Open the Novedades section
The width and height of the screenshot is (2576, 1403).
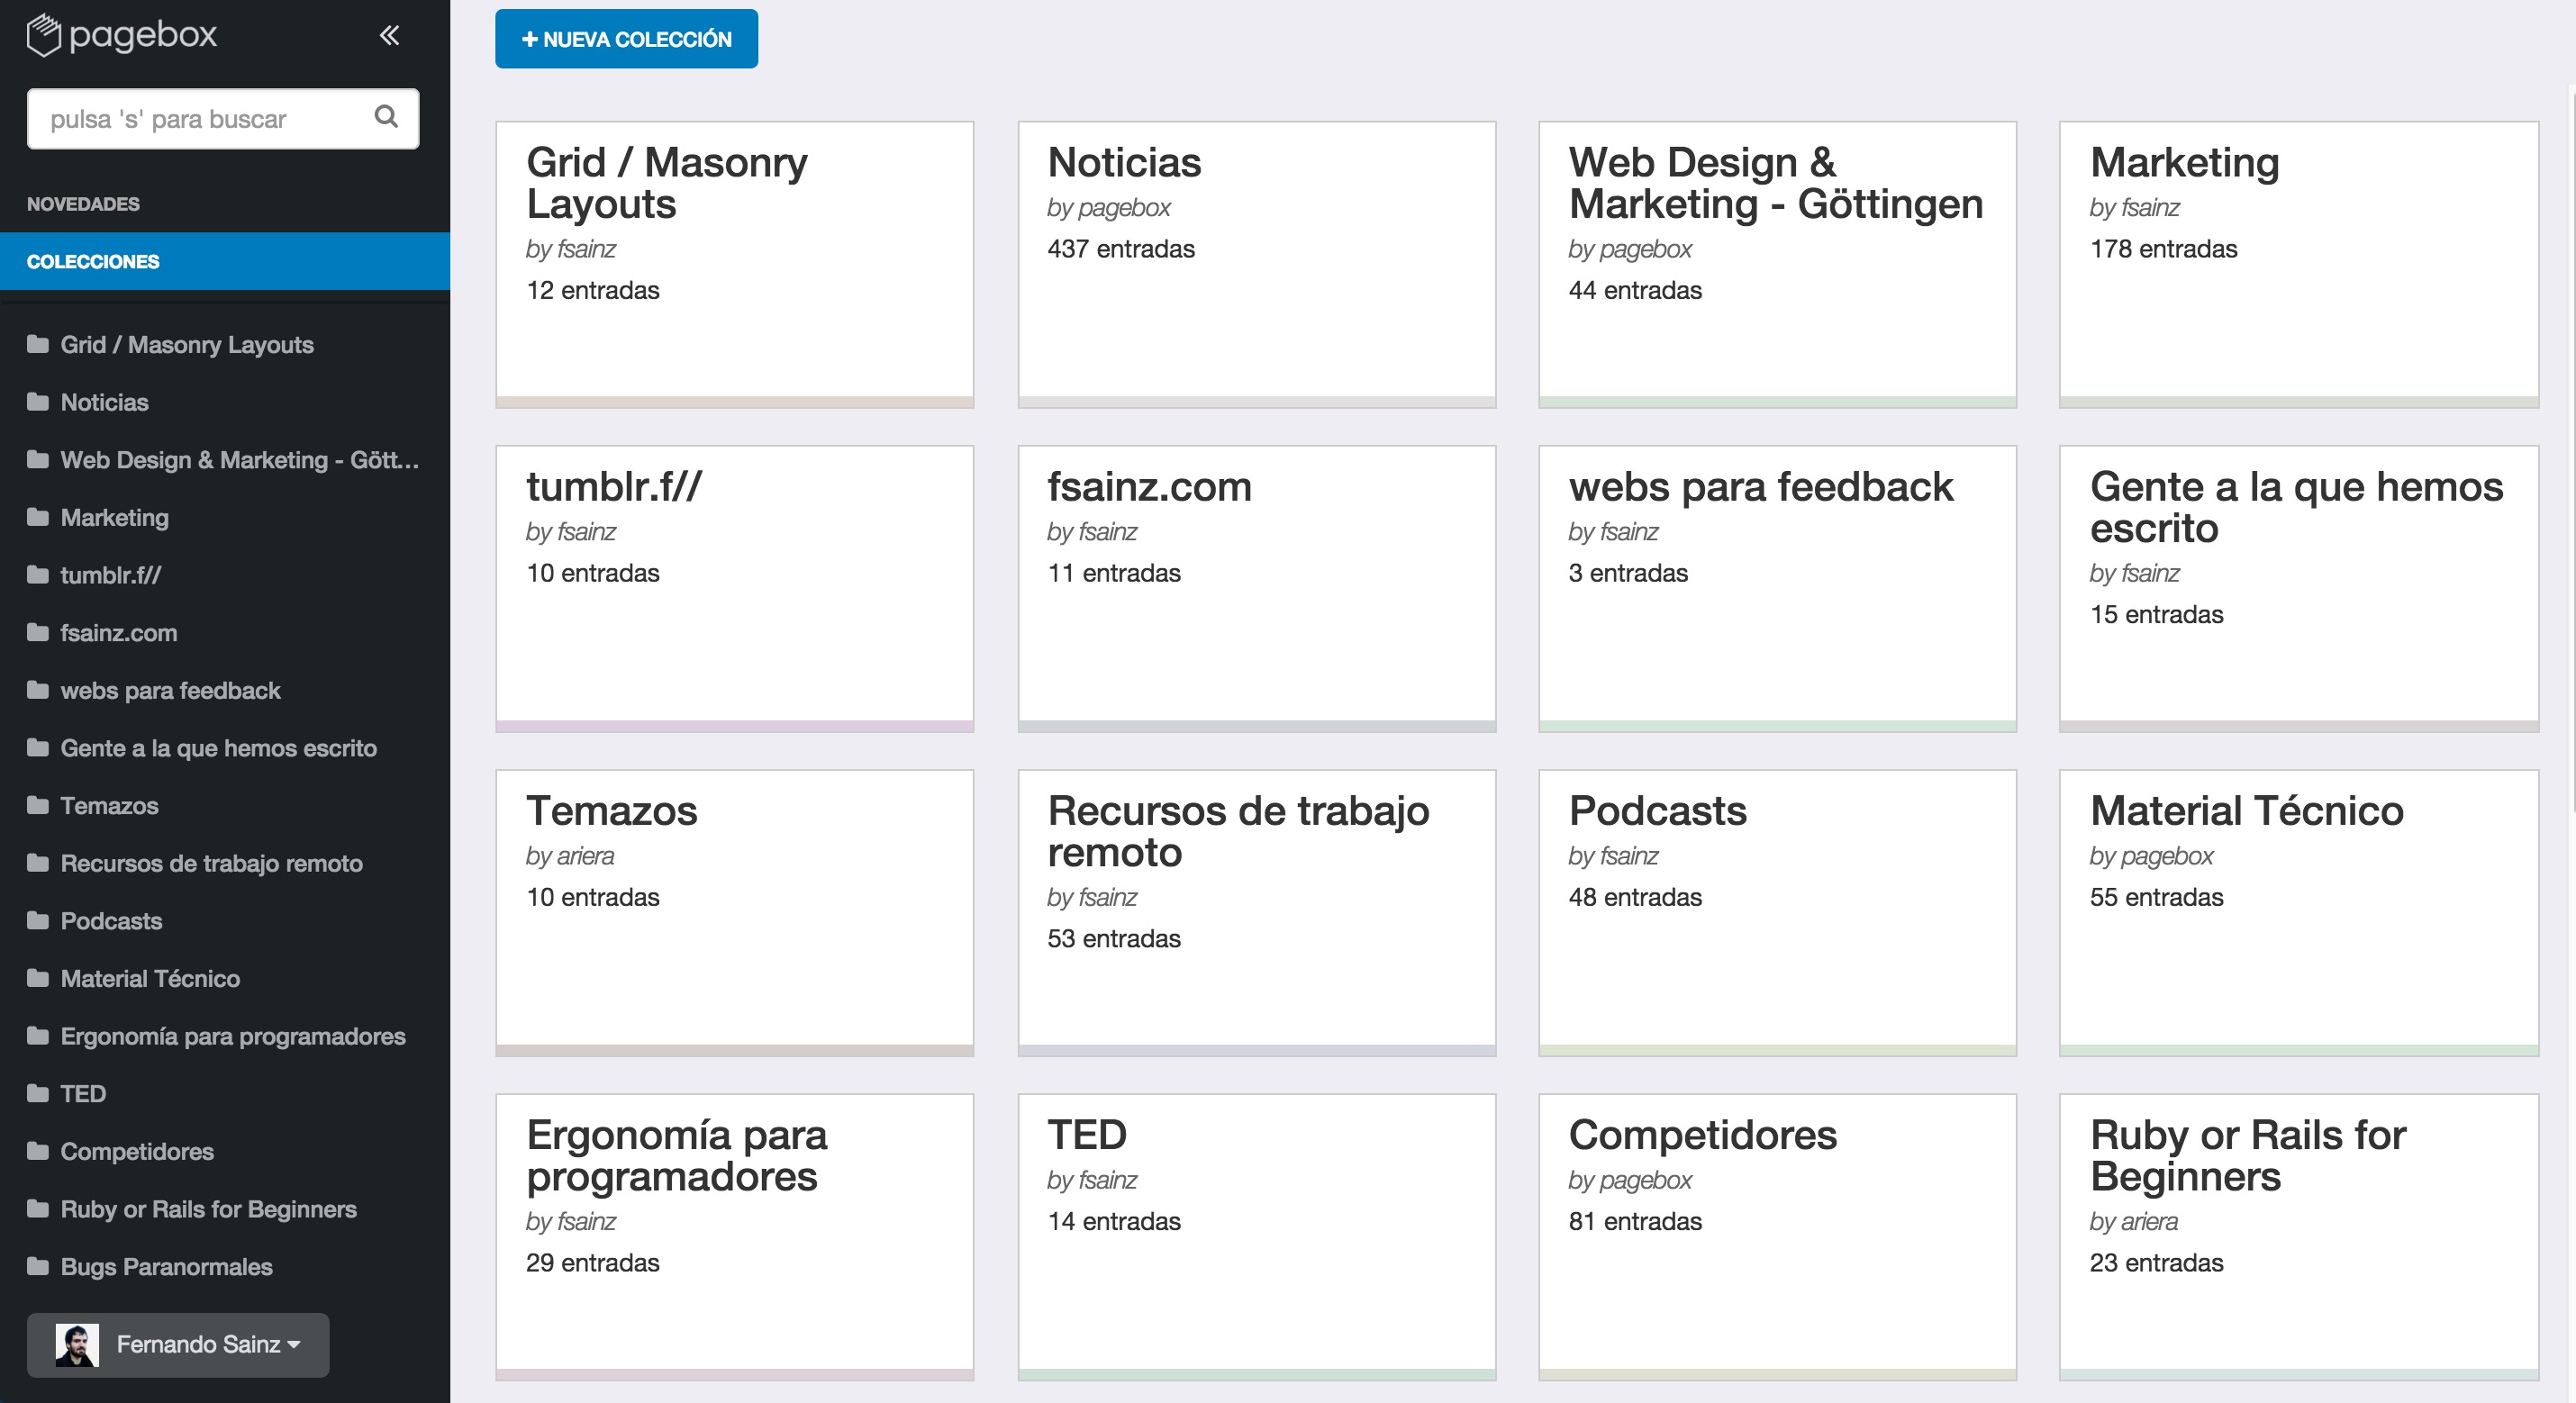pyautogui.click(x=83, y=204)
